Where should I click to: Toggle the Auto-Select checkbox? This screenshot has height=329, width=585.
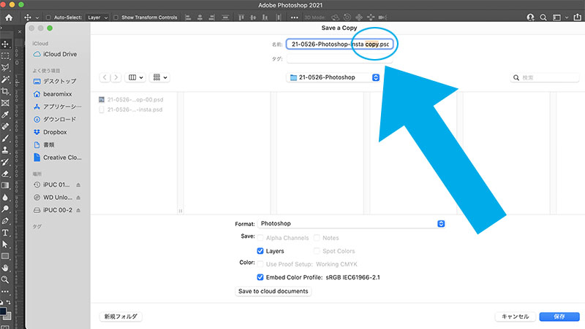click(48, 17)
